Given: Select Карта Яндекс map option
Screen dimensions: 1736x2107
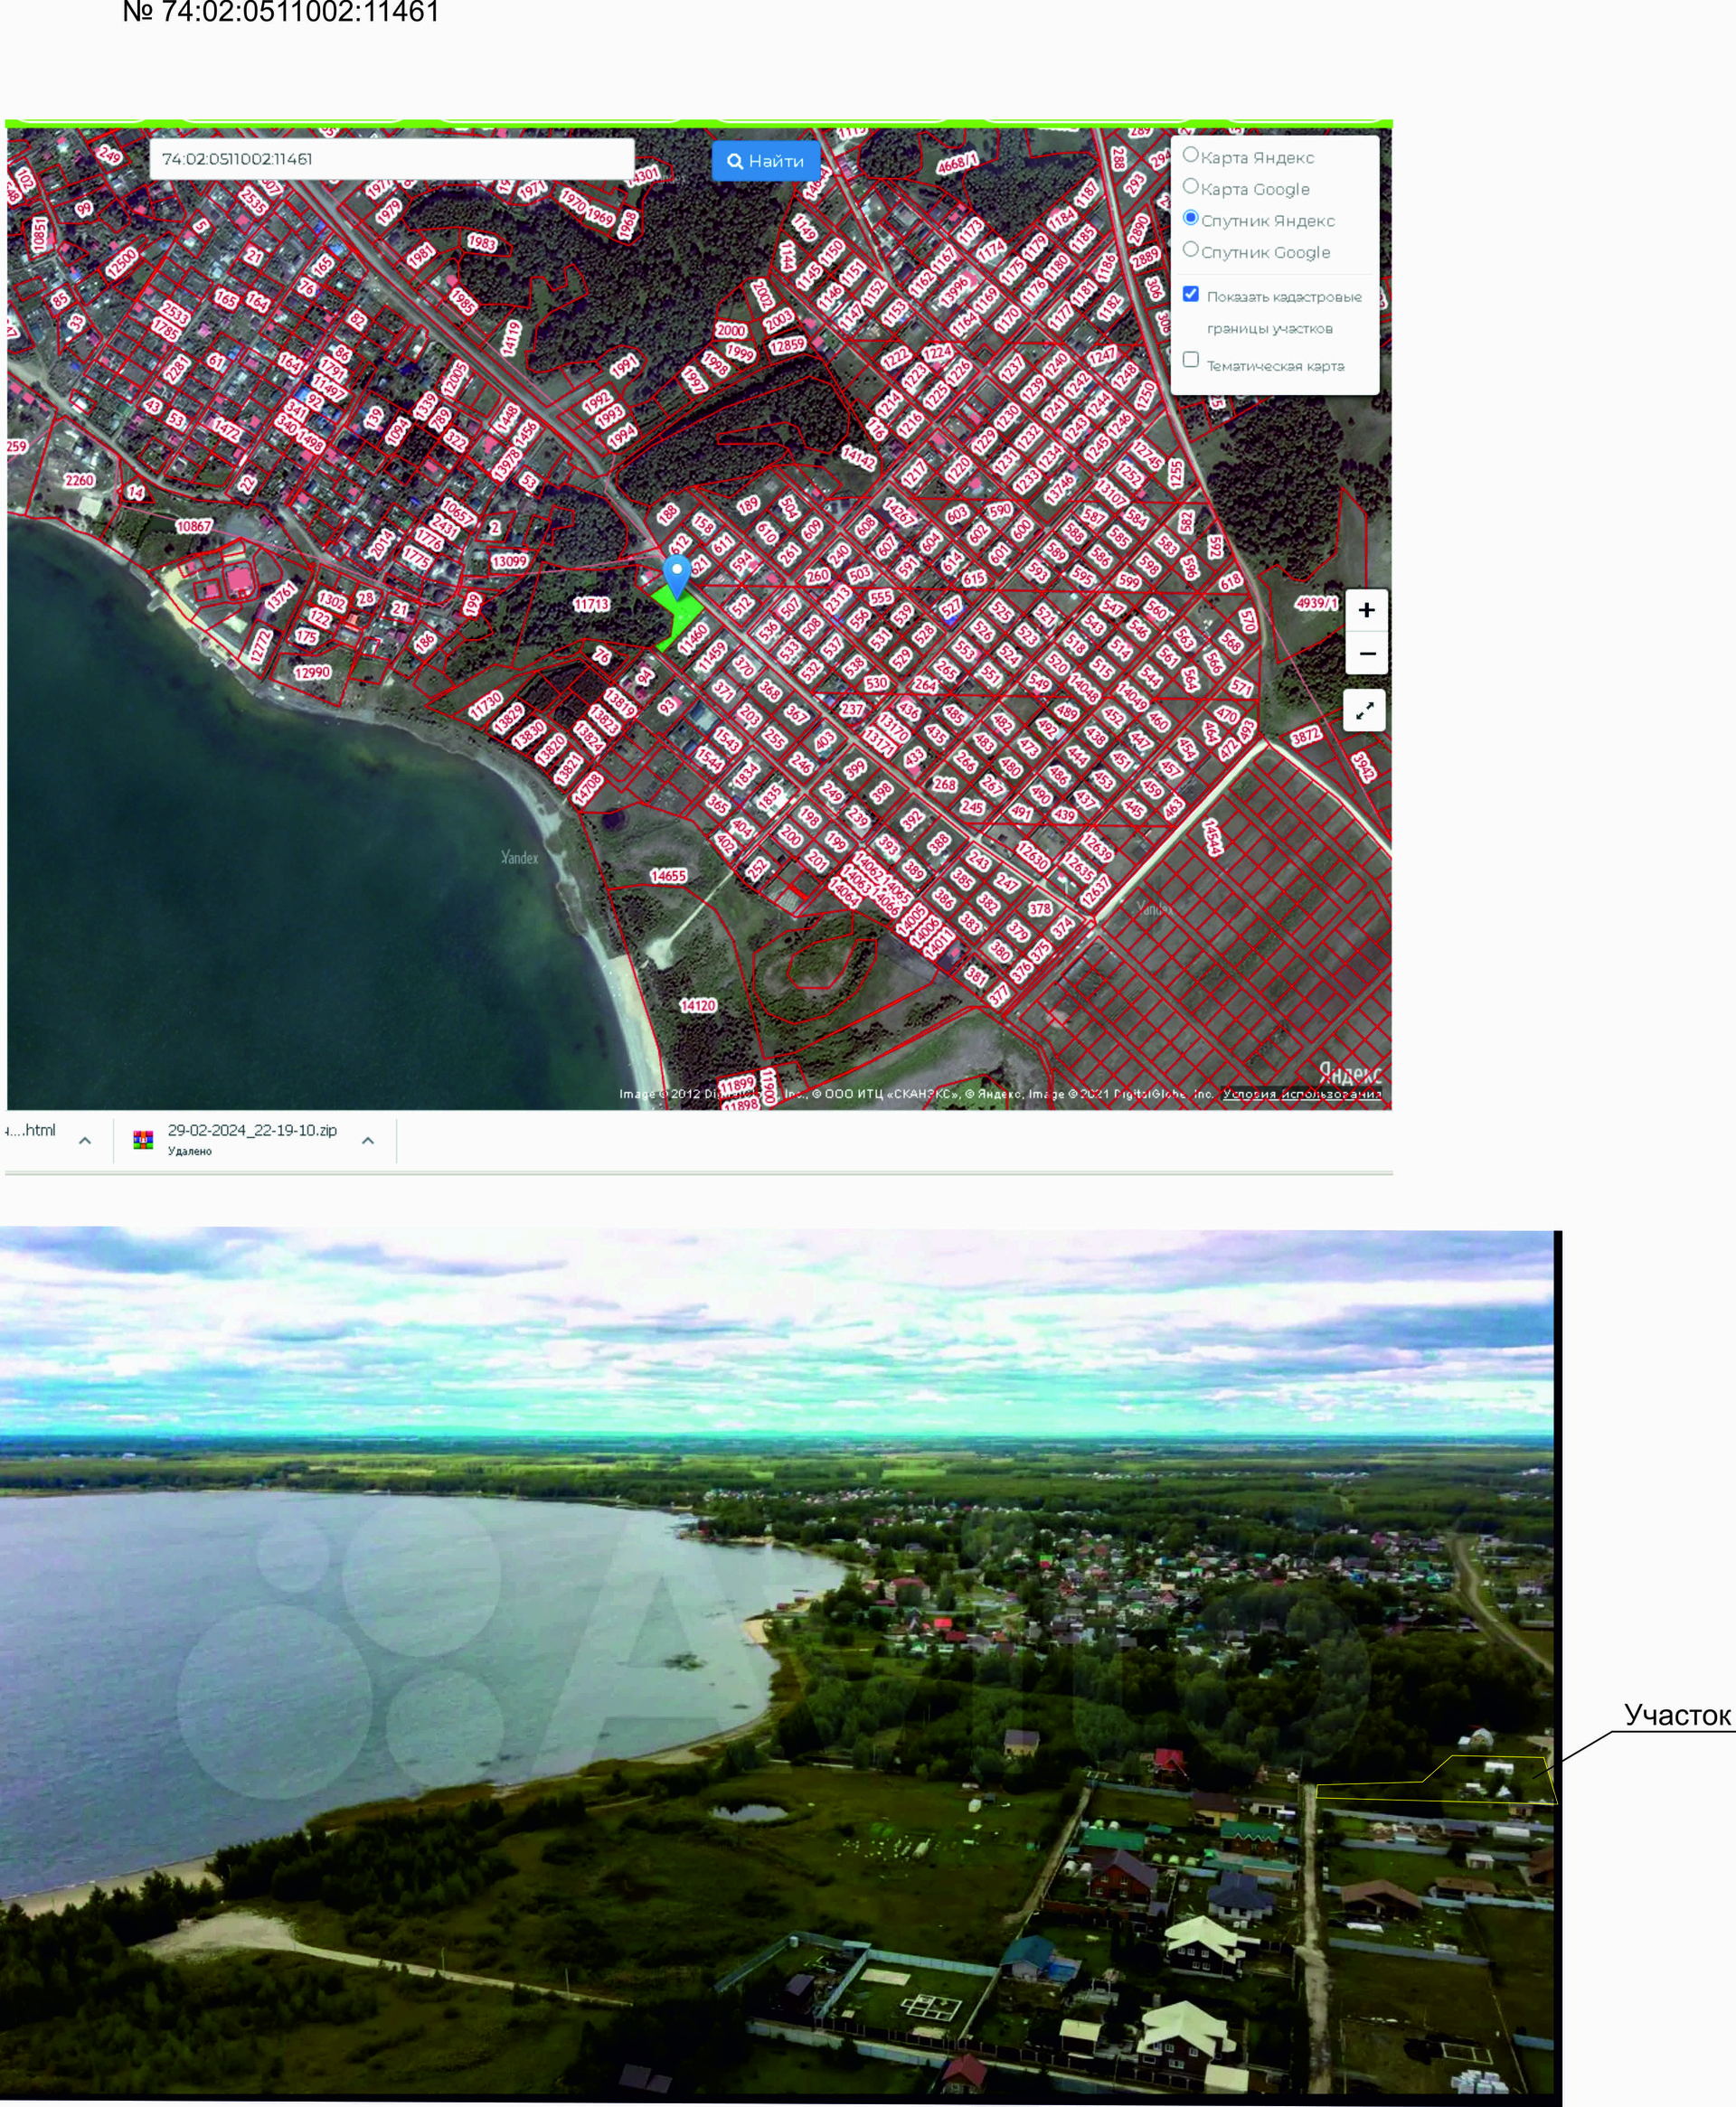Looking at the screenshot, I should 1191,155.
